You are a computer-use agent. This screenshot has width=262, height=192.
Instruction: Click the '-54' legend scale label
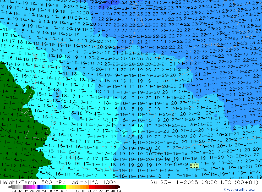(x=13, y=191)
